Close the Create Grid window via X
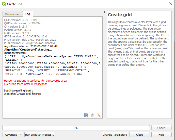 (170, 4)
